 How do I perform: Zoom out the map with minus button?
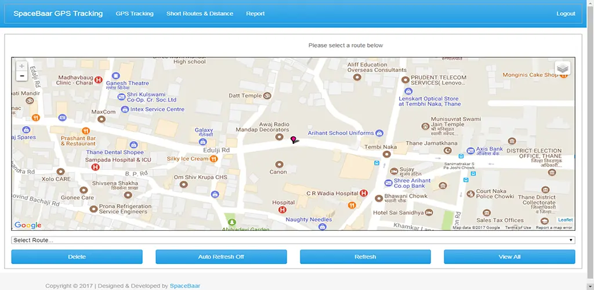pos(21,76)
